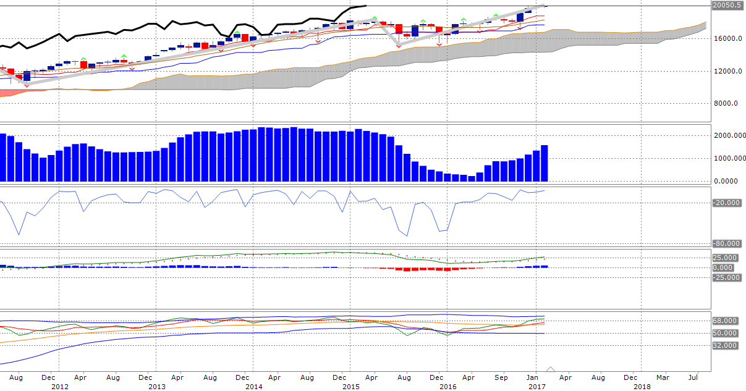Viewport: 746px width, 391px height.
Task: Select the 68.000 level label in the bottom panel
Action: [725, 321]
